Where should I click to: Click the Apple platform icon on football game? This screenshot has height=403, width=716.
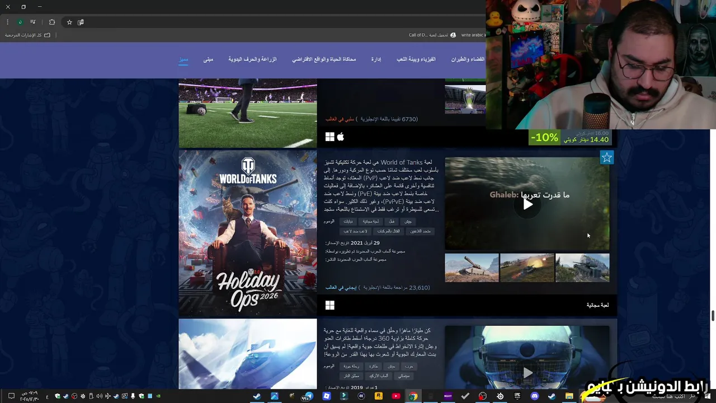point(341,137)
